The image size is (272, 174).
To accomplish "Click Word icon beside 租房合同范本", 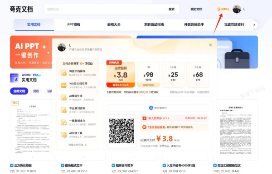I will click(x=113, y=165).
